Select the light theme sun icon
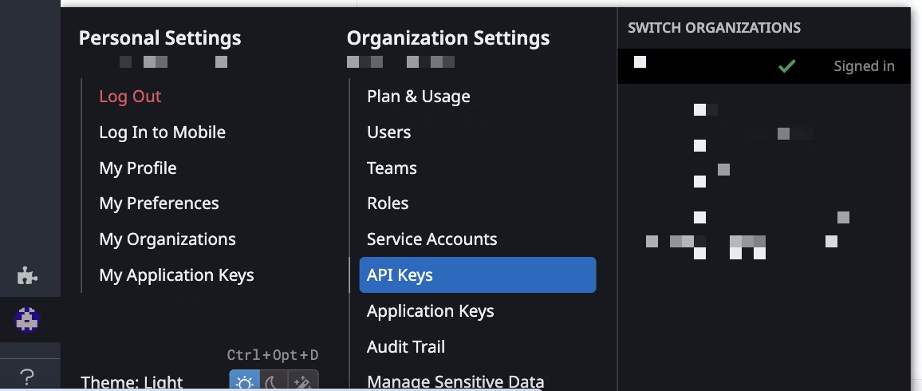Viewport: 922px width, 391px height. click(x=245, y=382)
